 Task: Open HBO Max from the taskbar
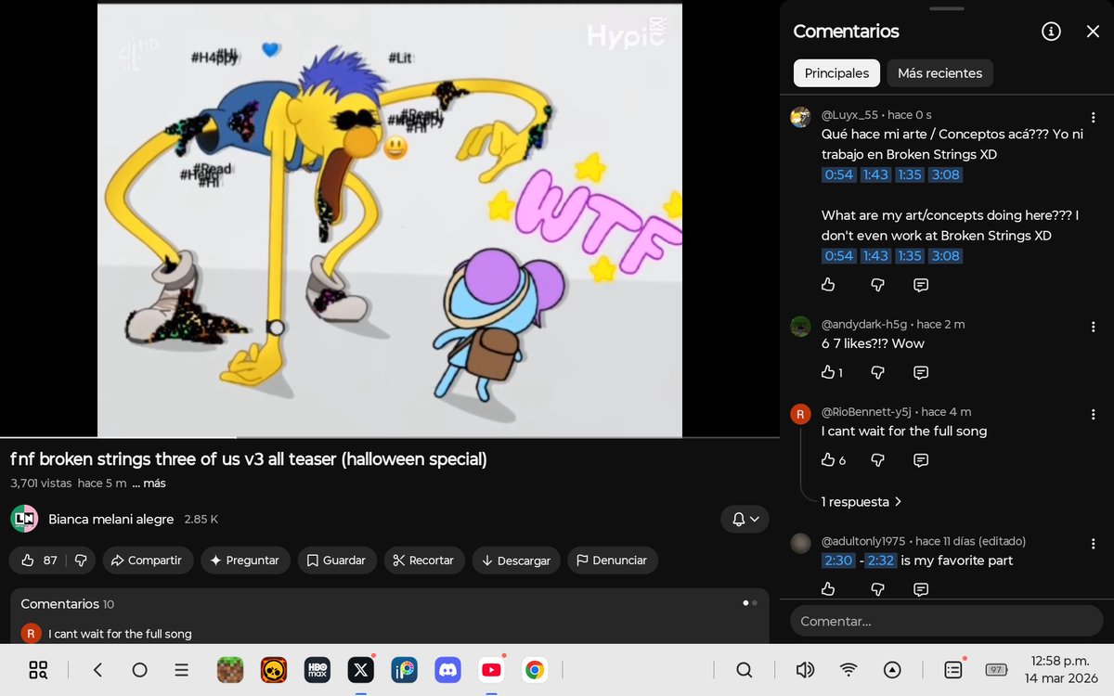click(x=317, y=670)
